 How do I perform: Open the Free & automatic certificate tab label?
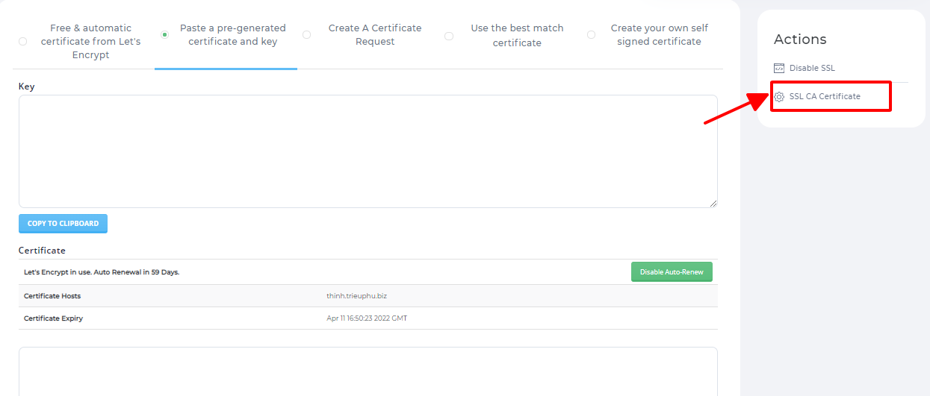click(x=90, y=41)
